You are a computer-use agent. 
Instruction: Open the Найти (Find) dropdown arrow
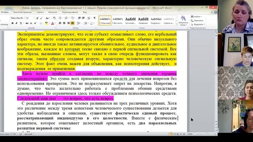coord(201,17)
